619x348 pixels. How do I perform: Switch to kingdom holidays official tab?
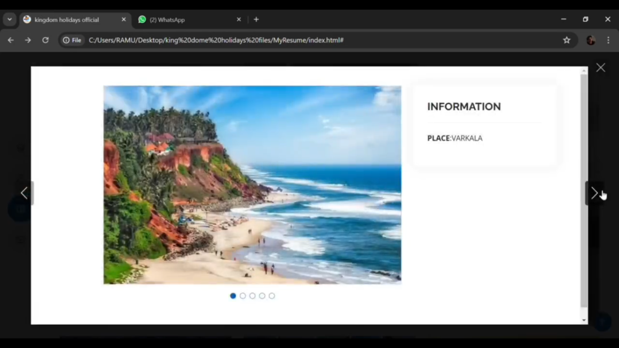coord(75,19)
